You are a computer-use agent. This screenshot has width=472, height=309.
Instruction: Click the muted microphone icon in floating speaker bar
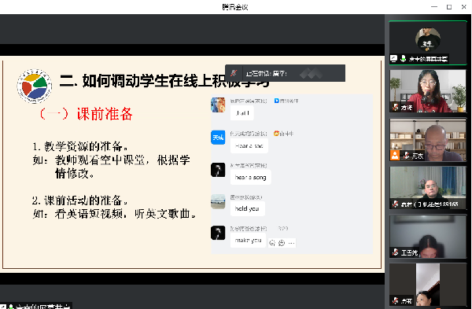234,73
